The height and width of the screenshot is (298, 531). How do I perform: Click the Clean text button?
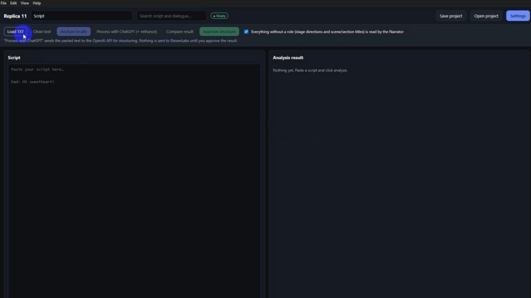42,32
